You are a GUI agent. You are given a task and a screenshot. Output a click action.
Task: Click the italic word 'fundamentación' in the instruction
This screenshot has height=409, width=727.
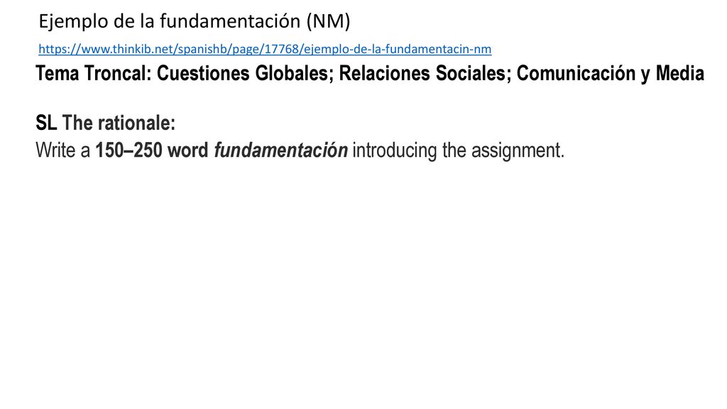coord(280,151)
